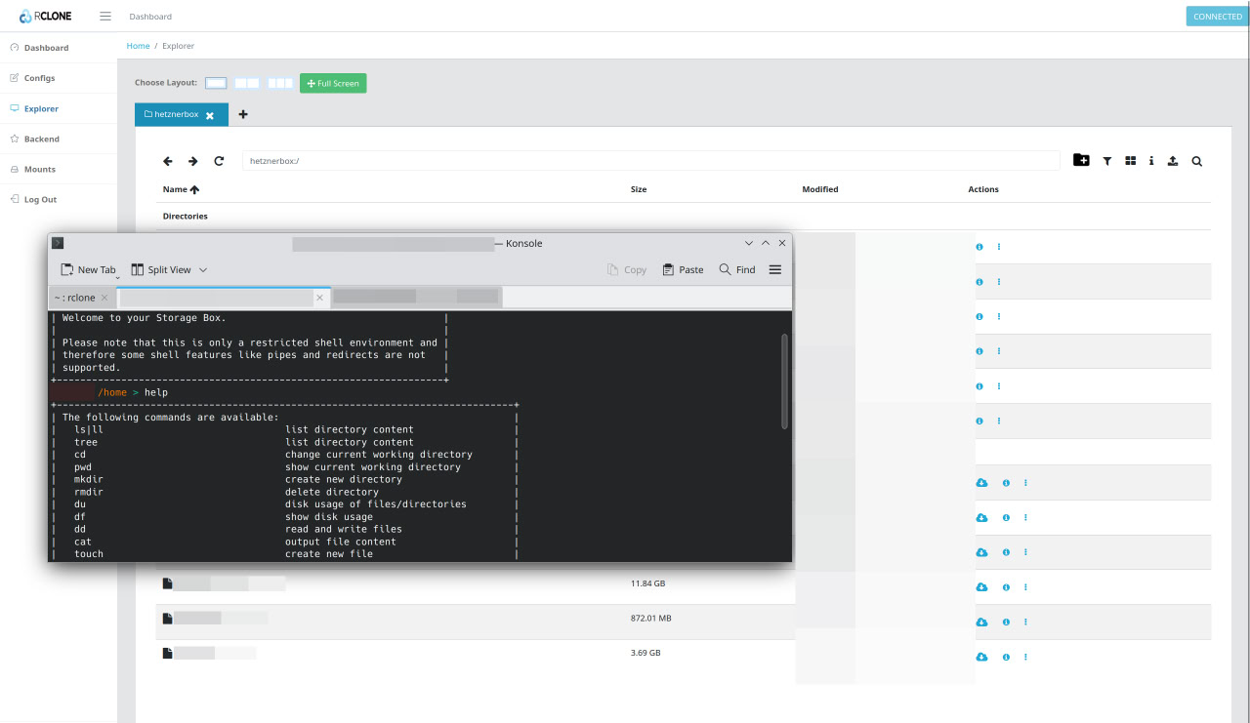Image resolution: width=1250 pixels, height=723 pixels.
Task: Choose the three-pane layout
Action: click(280, 83)
